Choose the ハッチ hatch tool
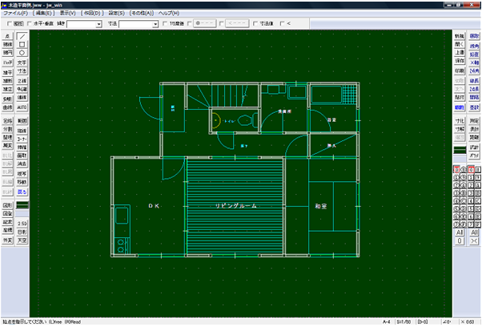 tap(7, 62)
